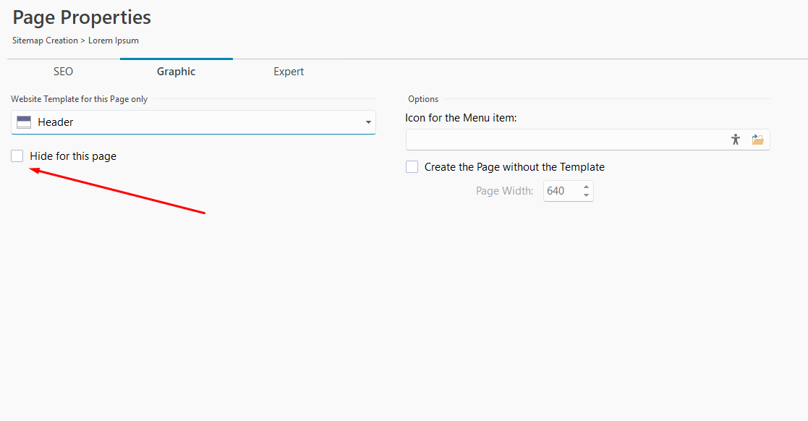Check Create the Page without the Template
This screenshot has height=421, width=808.
pyautogui.click(x=412, y=167)
